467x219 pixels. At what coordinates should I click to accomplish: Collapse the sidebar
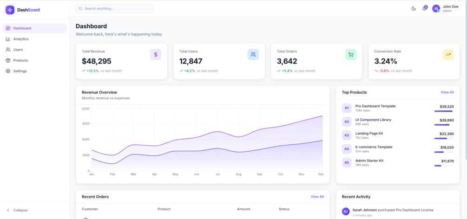pyautogui.click(x=35, y=210)
